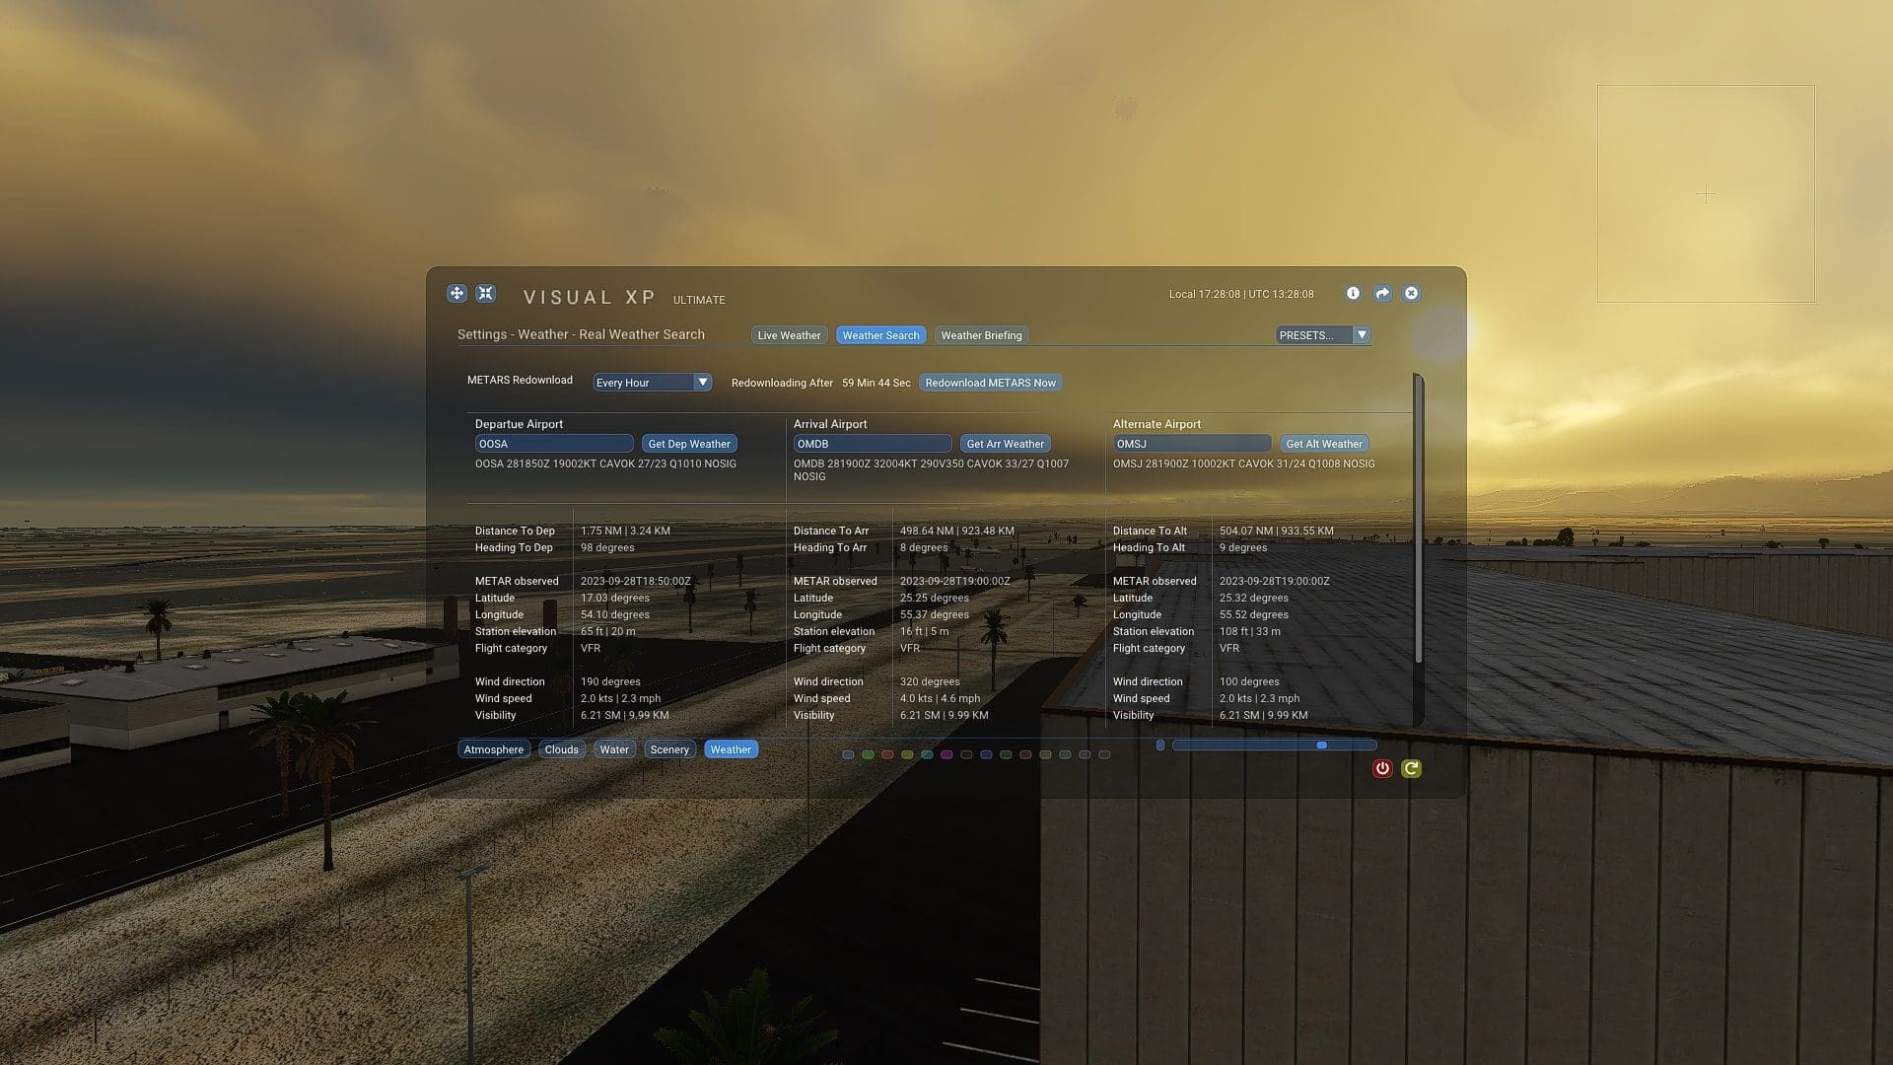Click the share arrow icon near the clock
Image resolution: width=1893 pixels, height=1065 pixels.
pos(1382,293)
